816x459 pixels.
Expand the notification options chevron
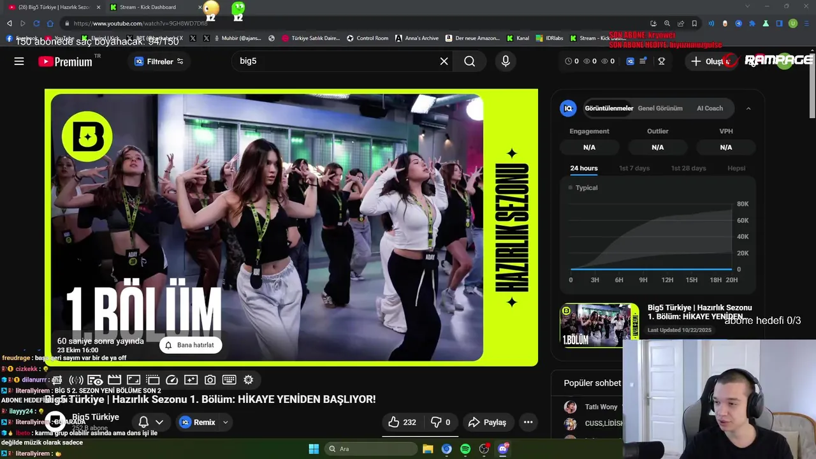tap(159, 422)
